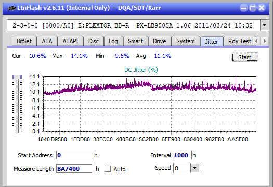Click the Avg value 11.1%
Image resolution: width=273 pixels, height=187 pixels.
(163, 56)
